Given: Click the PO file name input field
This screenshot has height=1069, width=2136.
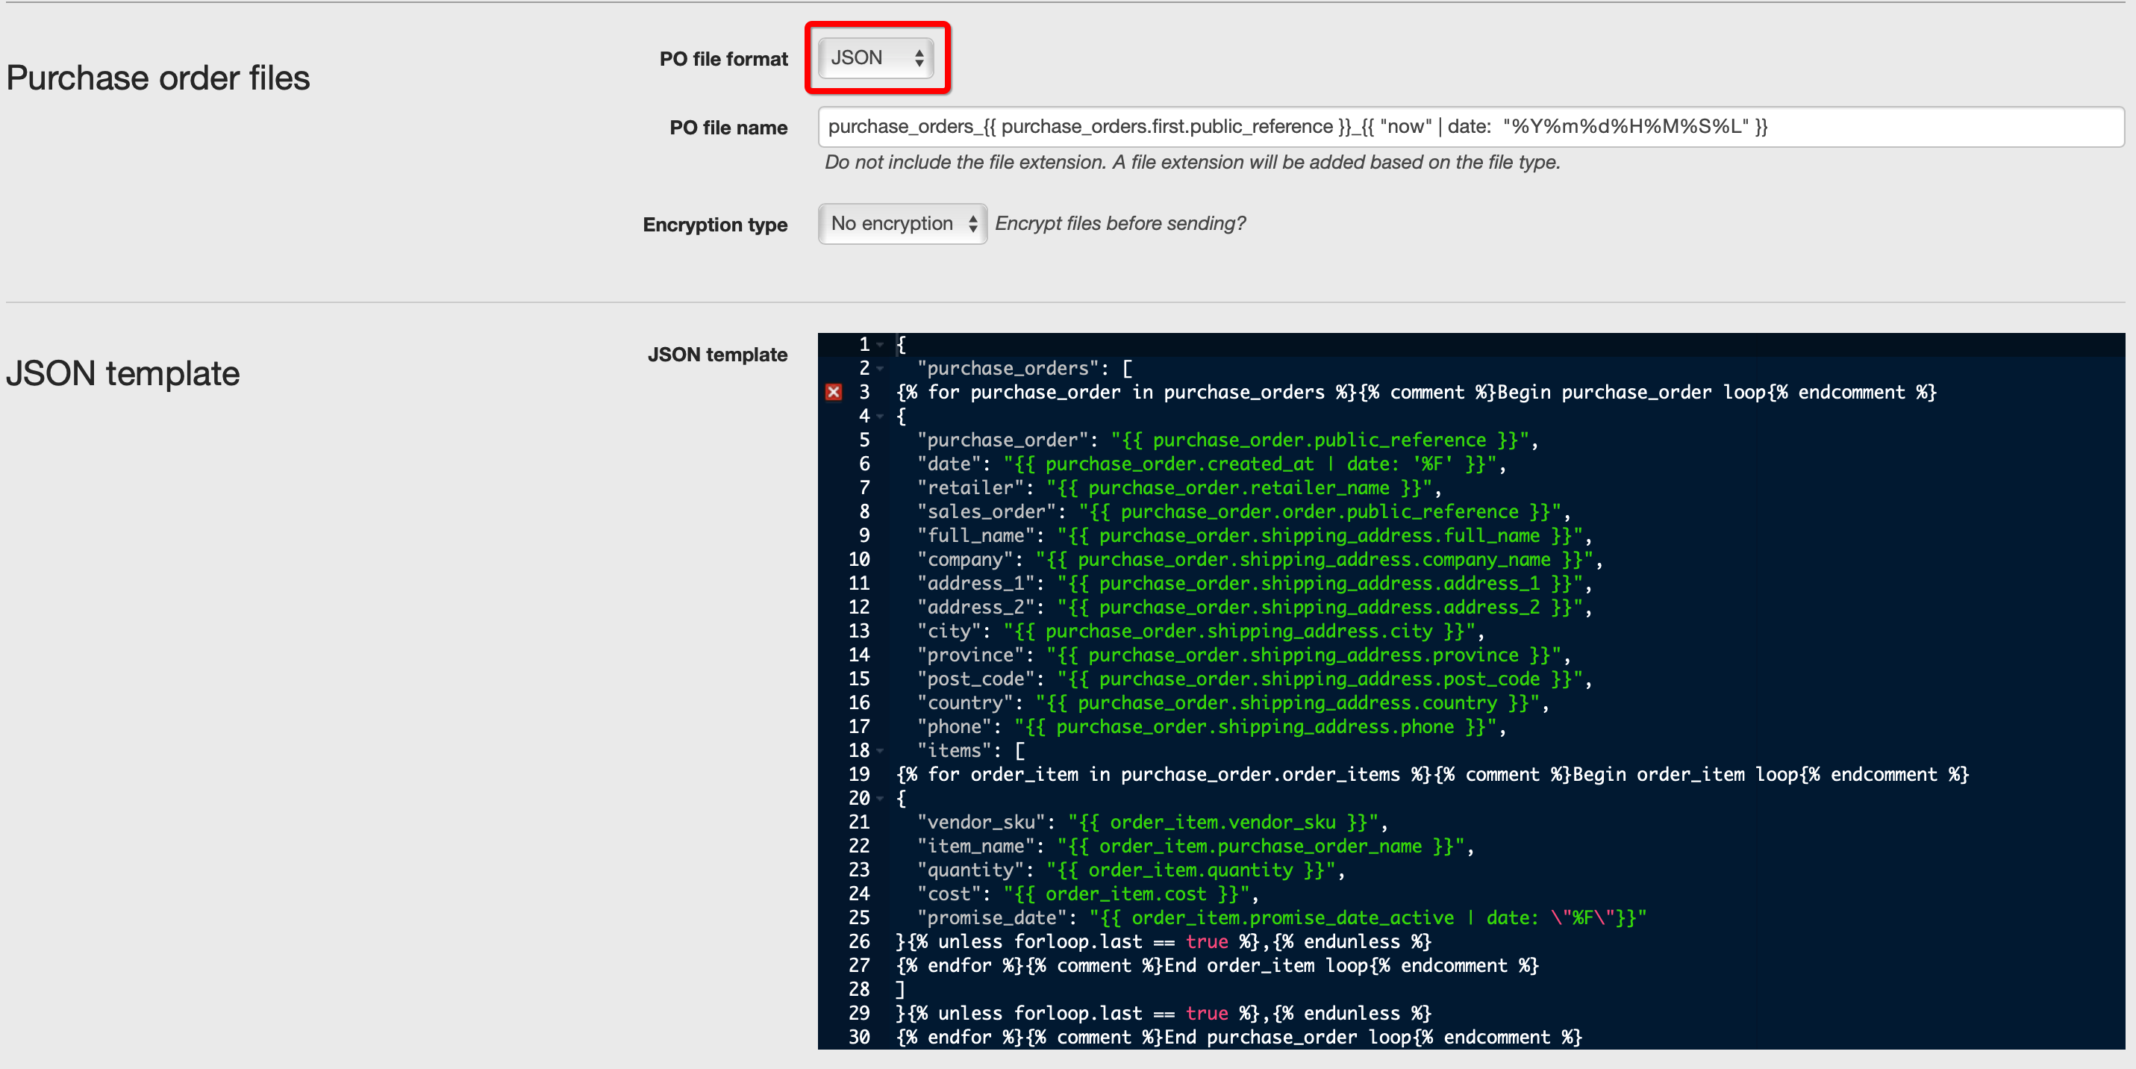Looking at the screenshot, I should pos(1470,127).
